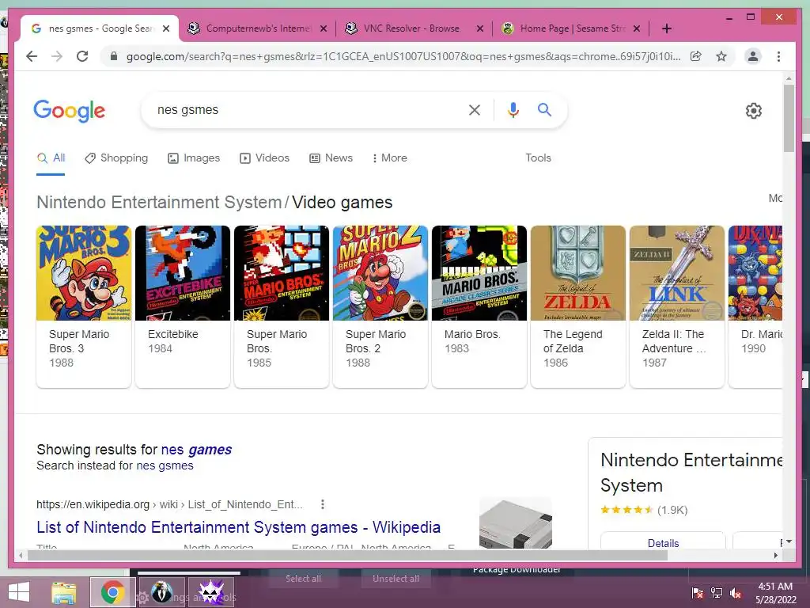Click the horizontal scrollbar thumb
This screenshot has height=608, width=810.
point(347,555)
